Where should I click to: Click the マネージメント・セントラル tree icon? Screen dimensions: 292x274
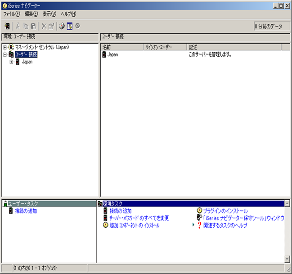click(11, 47)
